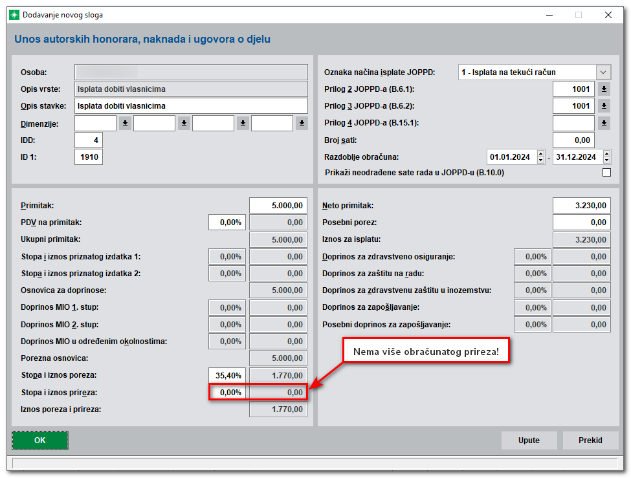Click the Iznos za isplatu value field
This screenshot has width=631, height=478.
[582, 240]
